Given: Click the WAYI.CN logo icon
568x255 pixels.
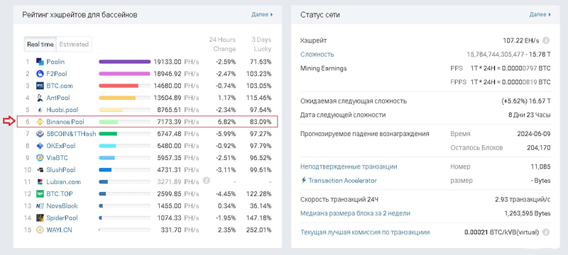Looking at the screenshot, I should click(40, 229).
